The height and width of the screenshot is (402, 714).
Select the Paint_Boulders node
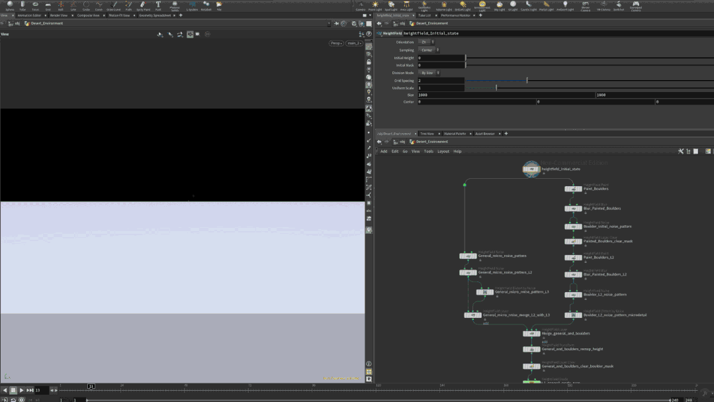573,189
